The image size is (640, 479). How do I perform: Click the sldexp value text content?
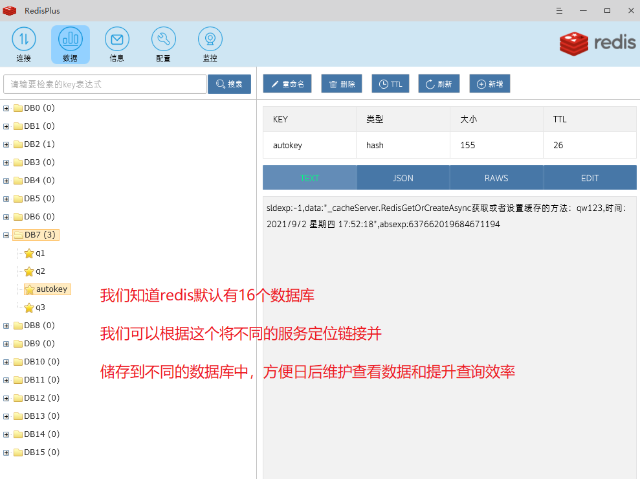(x=447, y=216)
